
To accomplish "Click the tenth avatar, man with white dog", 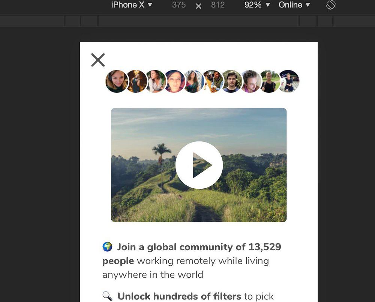I will [289, 81].
